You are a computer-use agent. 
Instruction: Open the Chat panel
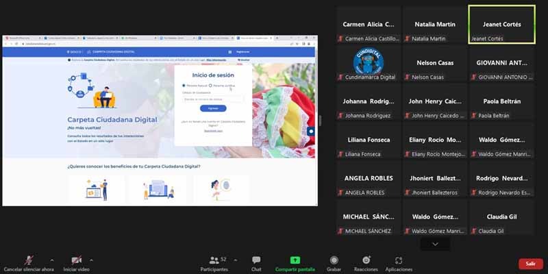pyautogui.click(x=256, y=263)
